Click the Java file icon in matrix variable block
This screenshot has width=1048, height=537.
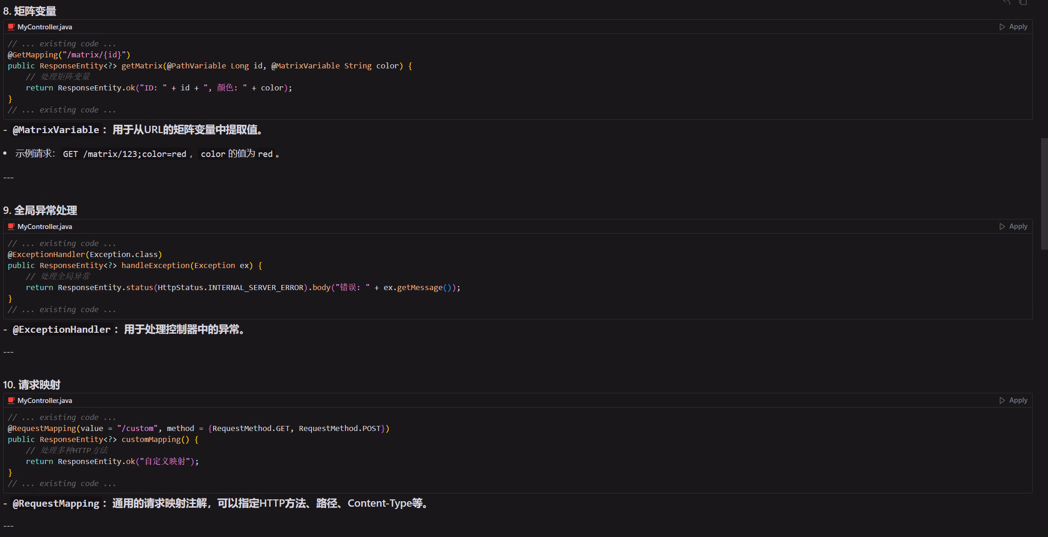point(11,27)
